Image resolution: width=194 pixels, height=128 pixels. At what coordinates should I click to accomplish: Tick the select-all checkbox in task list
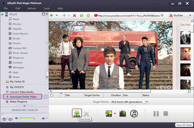[52, 95]
